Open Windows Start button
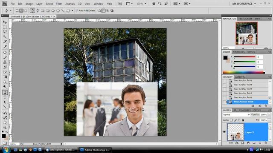 tap(6, 150)
